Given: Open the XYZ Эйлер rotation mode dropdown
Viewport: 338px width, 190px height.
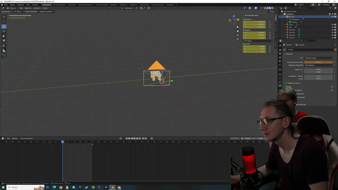Looking at the screenshot, I should pyautogui.click(x=258, y=41).
